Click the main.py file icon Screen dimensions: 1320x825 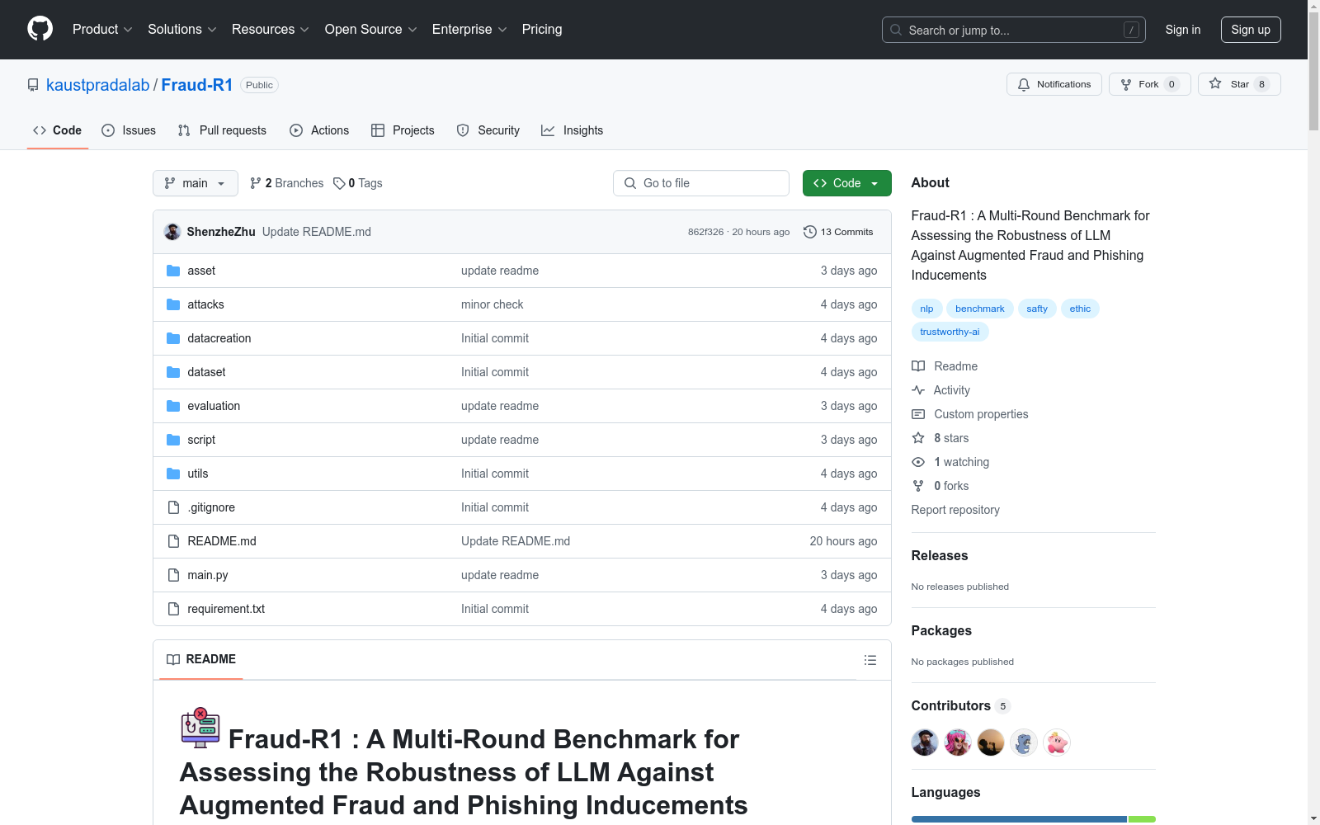(x=173, y=575)
